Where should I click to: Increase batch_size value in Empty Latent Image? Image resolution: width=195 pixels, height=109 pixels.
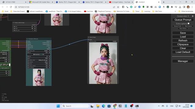click(x=35, y=30)
